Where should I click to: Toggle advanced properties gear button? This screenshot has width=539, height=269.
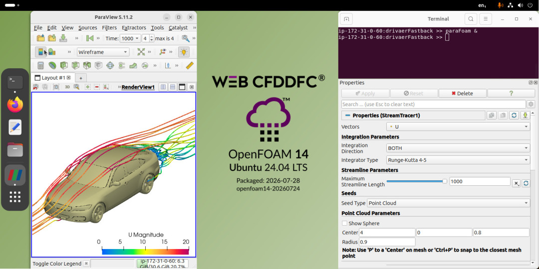click(x=531, y=104)
